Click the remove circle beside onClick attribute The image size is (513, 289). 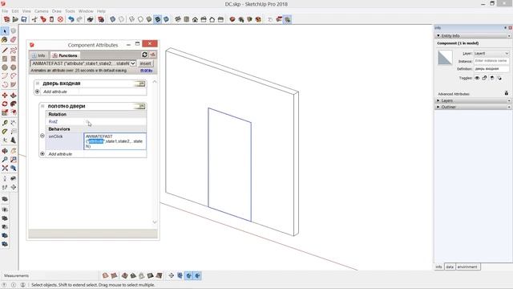click(42, 136)
